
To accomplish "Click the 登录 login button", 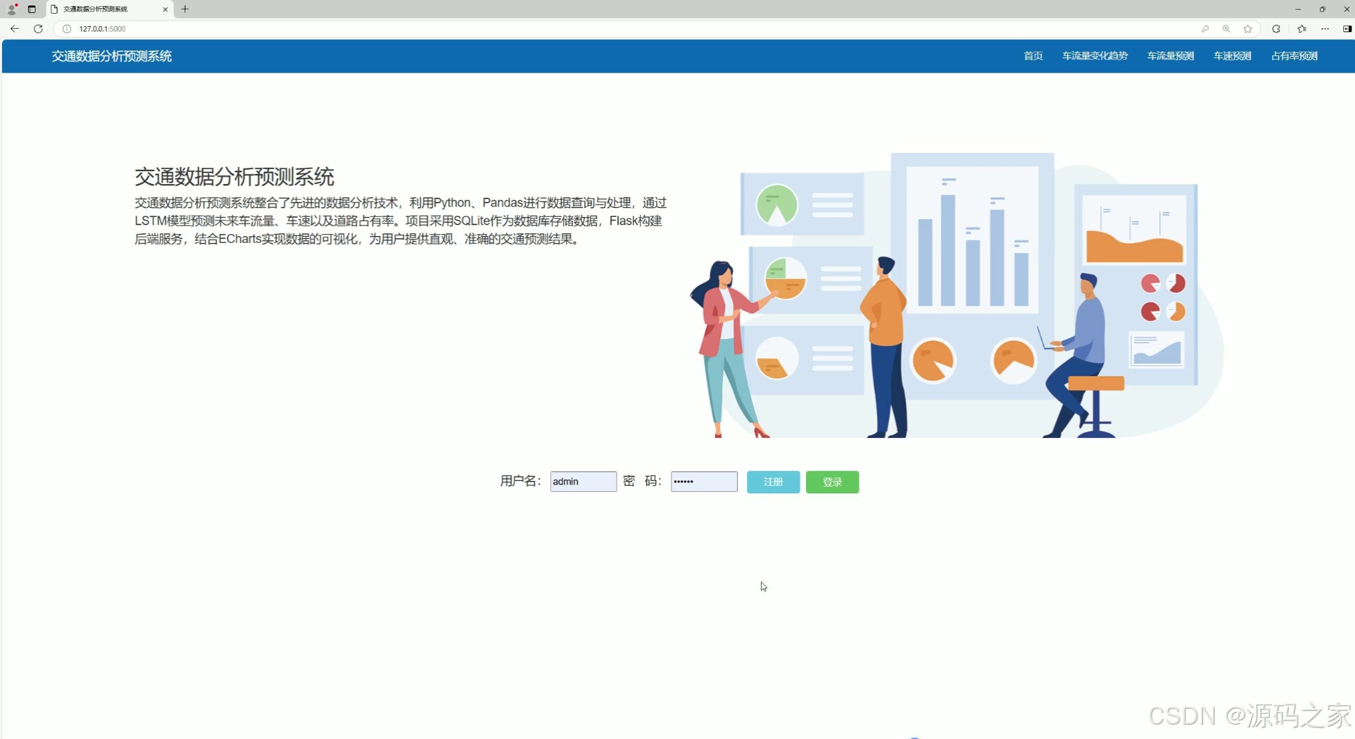I will (832, 482).
